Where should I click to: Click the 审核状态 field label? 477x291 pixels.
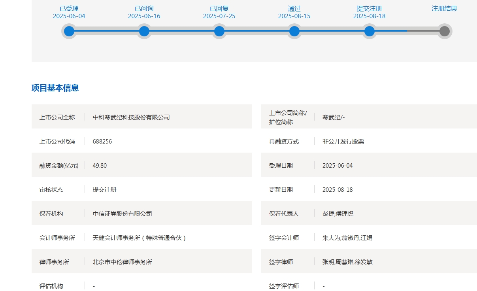coord(51,189)
